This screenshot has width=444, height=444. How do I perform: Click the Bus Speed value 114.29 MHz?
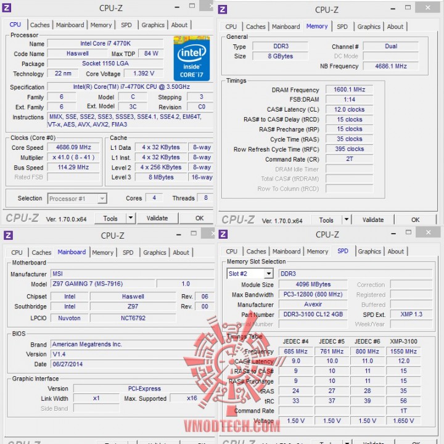[73, 167]
